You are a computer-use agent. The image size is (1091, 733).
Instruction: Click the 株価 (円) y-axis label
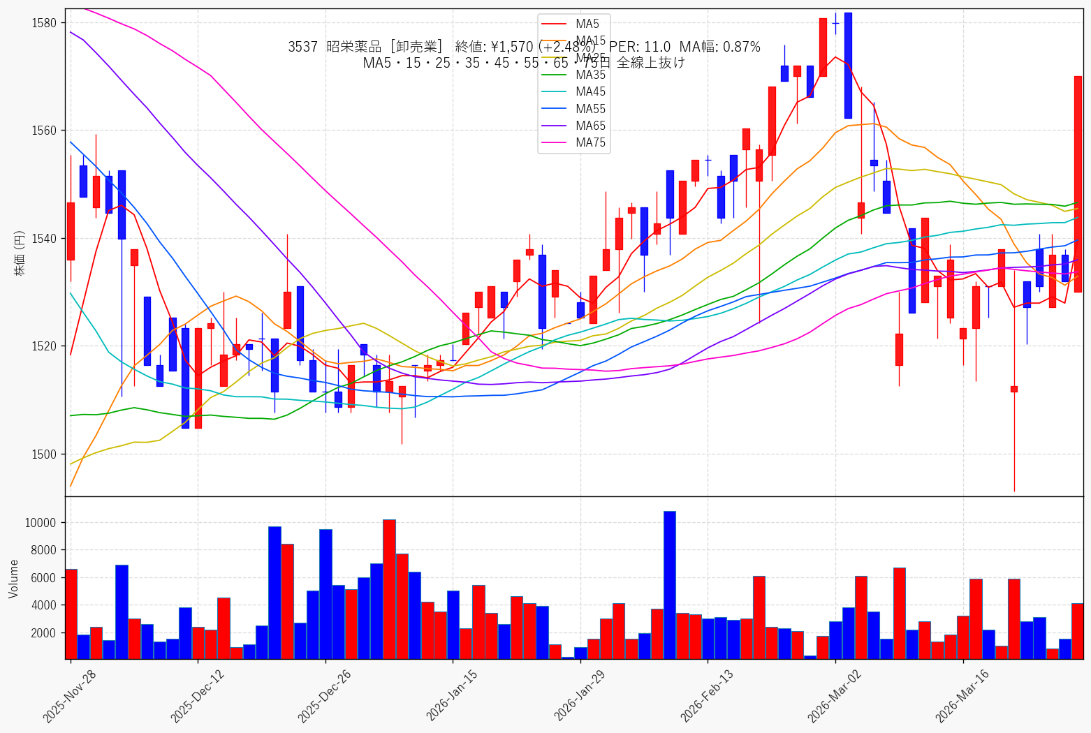pos(20,253)
